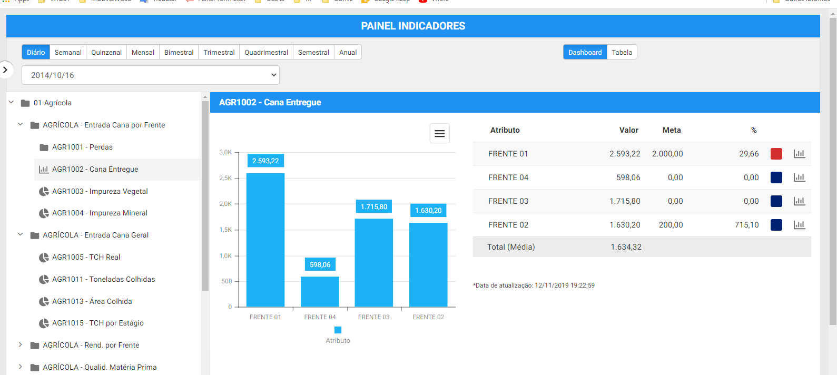
Task: Click the FRENTE 01 chart bar
Action: pyautogui.click(x=265, y=240)
